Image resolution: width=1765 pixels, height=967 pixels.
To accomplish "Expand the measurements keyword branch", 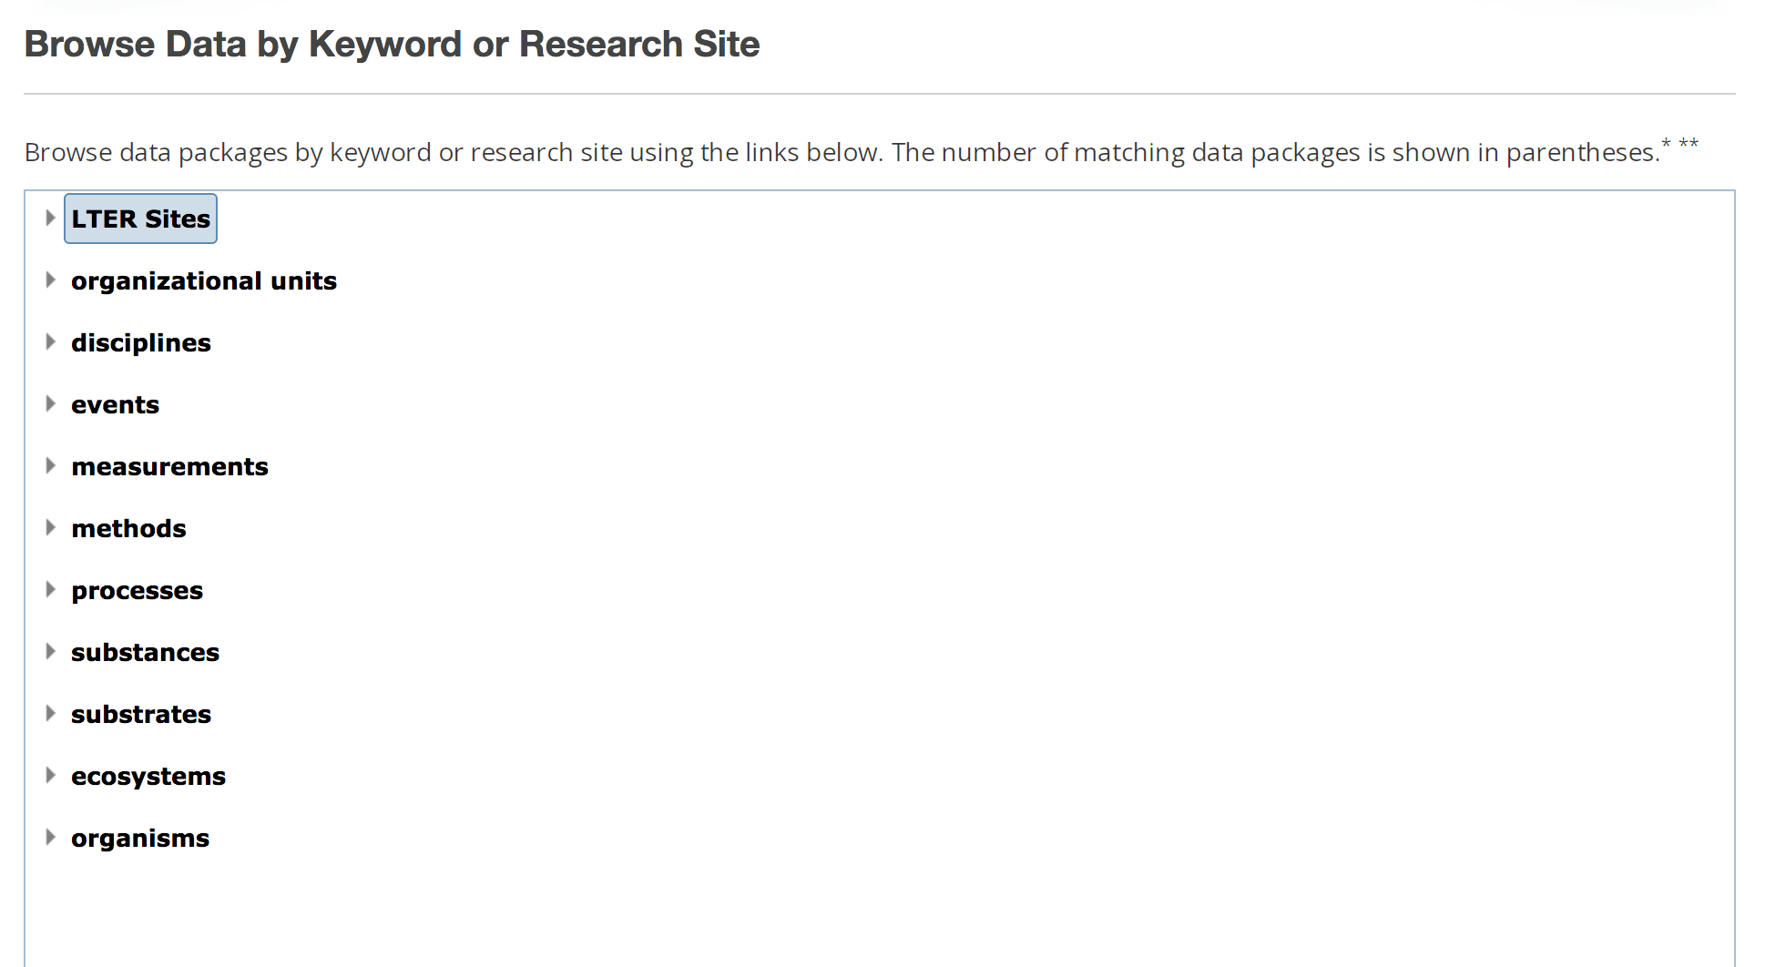I will 50,465.
